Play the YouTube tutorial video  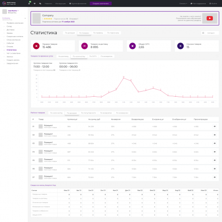tap(210, 18)
